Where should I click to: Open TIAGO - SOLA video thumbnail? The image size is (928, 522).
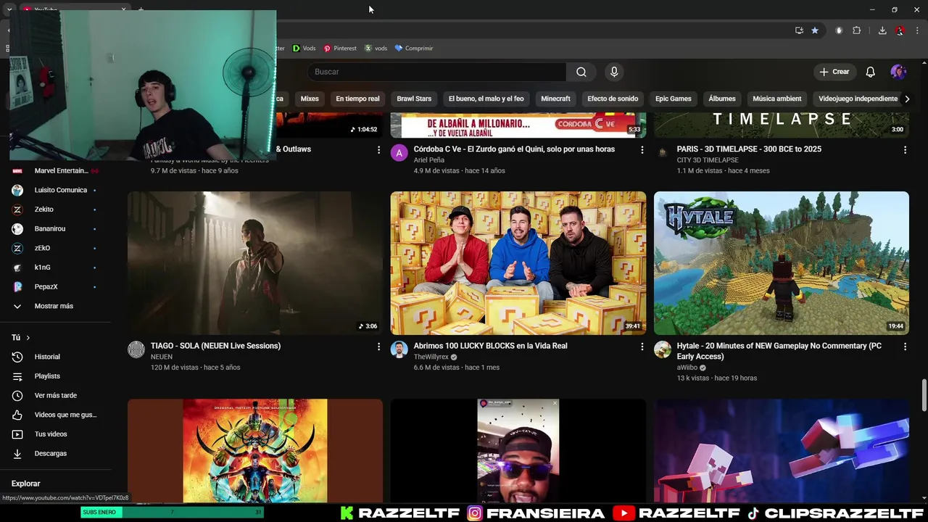(x=255, y=263)
